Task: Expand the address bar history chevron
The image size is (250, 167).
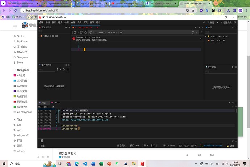Action: [x=197, y=32]
